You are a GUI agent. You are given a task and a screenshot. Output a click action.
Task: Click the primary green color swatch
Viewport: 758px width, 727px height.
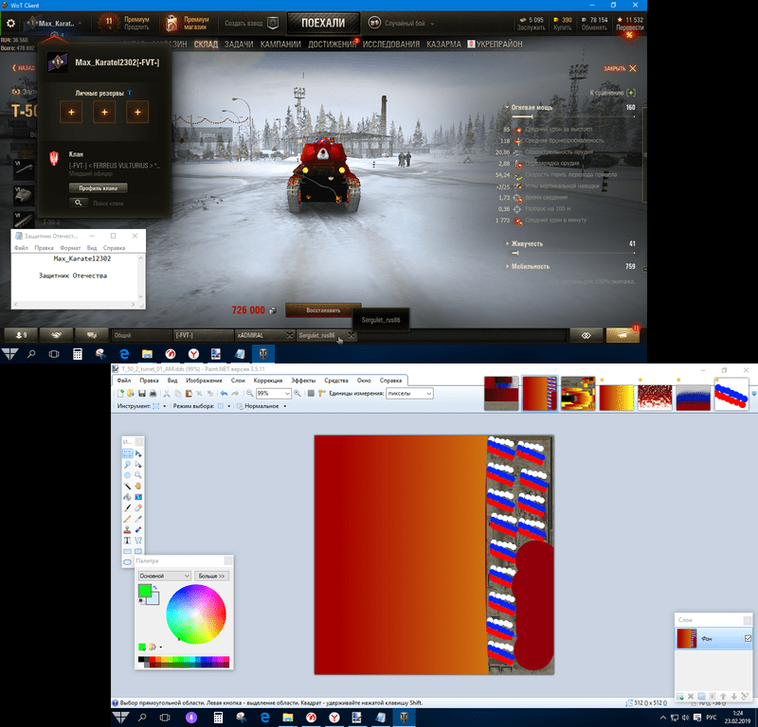click(x=144, y=591)
